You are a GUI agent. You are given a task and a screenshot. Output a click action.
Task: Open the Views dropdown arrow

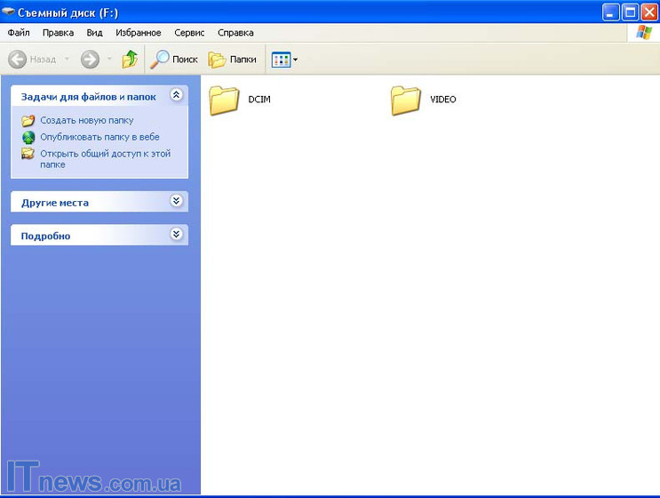[296, 60]
